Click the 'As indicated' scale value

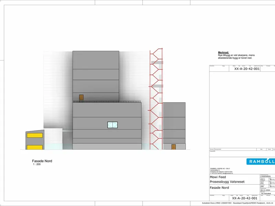tap(266, 194)
